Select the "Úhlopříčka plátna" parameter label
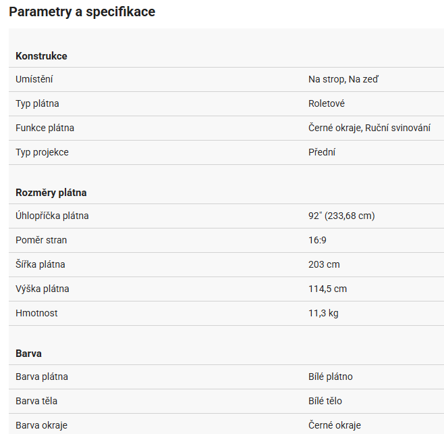The height and width of the screenshot is (434, 444). 52,216
